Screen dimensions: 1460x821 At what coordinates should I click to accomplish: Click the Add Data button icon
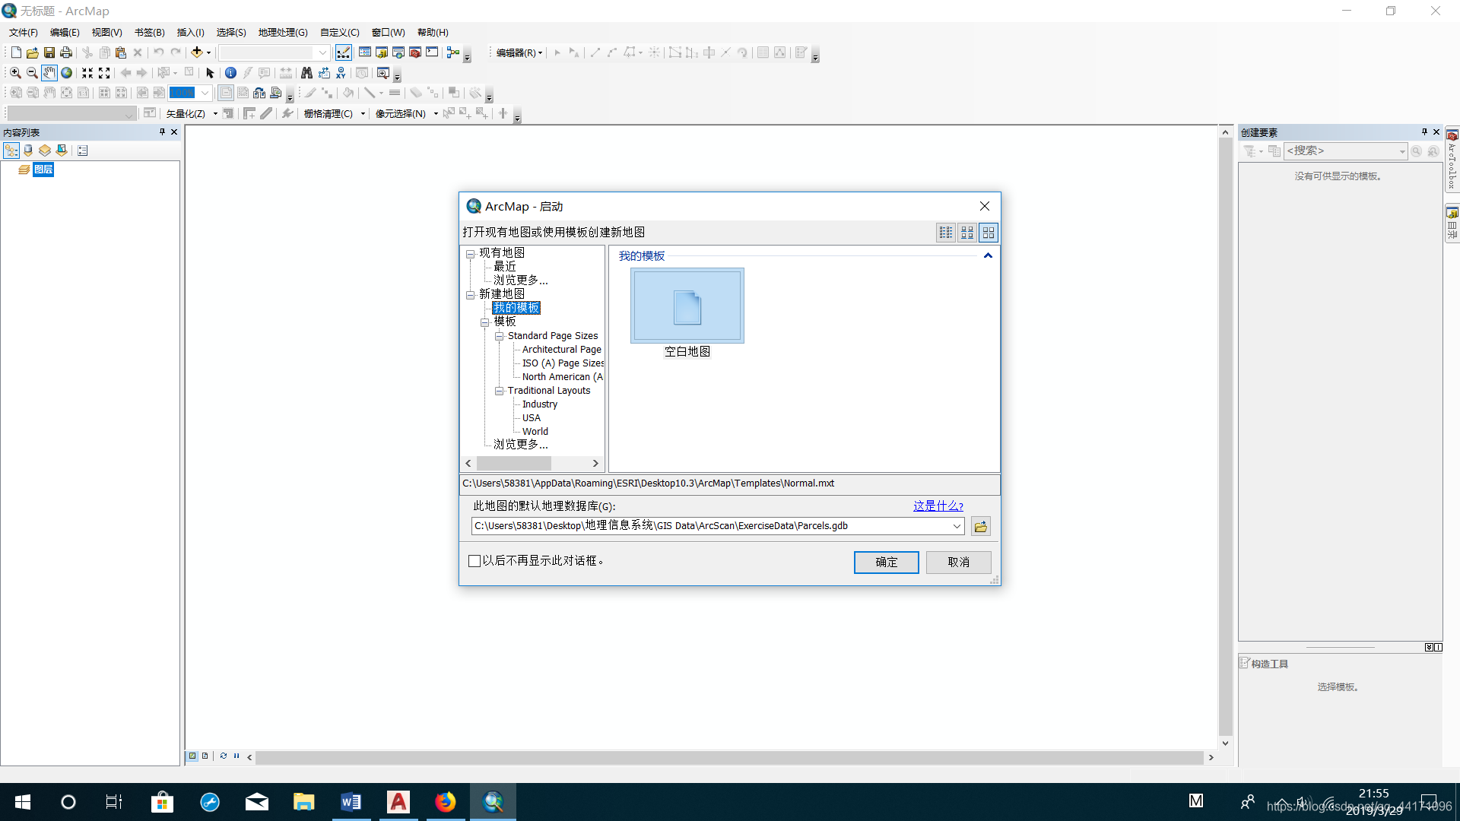click(197, 52)
